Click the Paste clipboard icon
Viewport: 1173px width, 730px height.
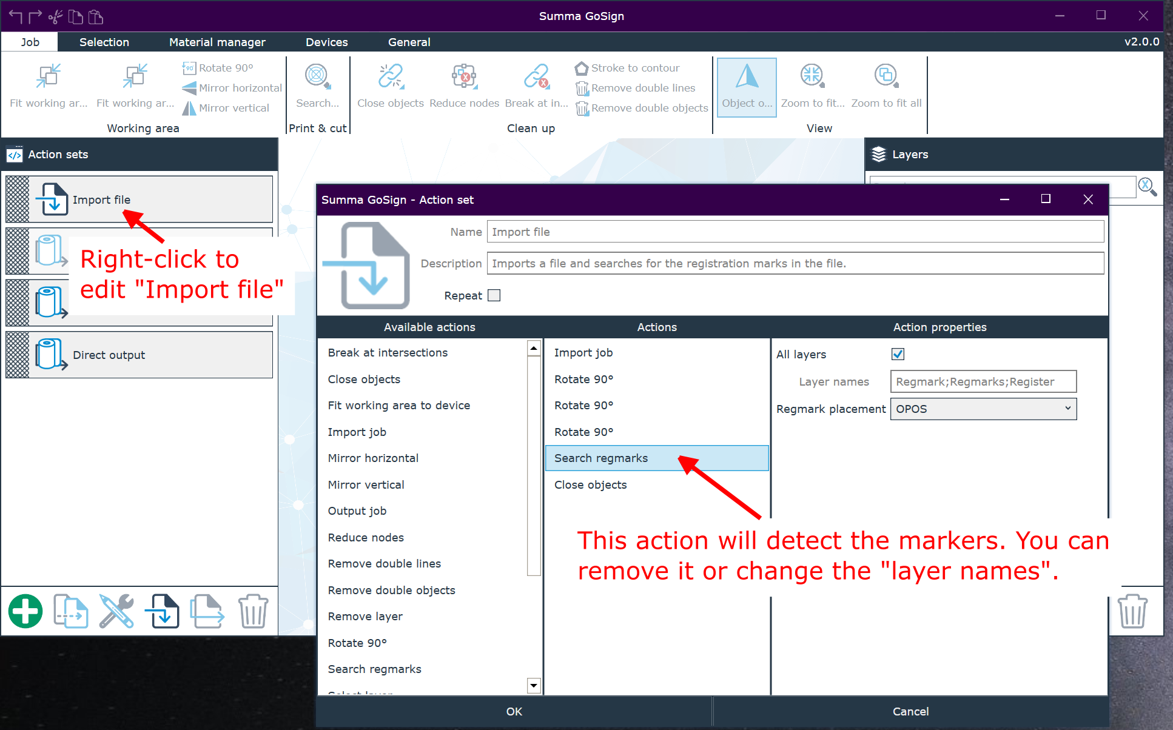pos(95,16)
